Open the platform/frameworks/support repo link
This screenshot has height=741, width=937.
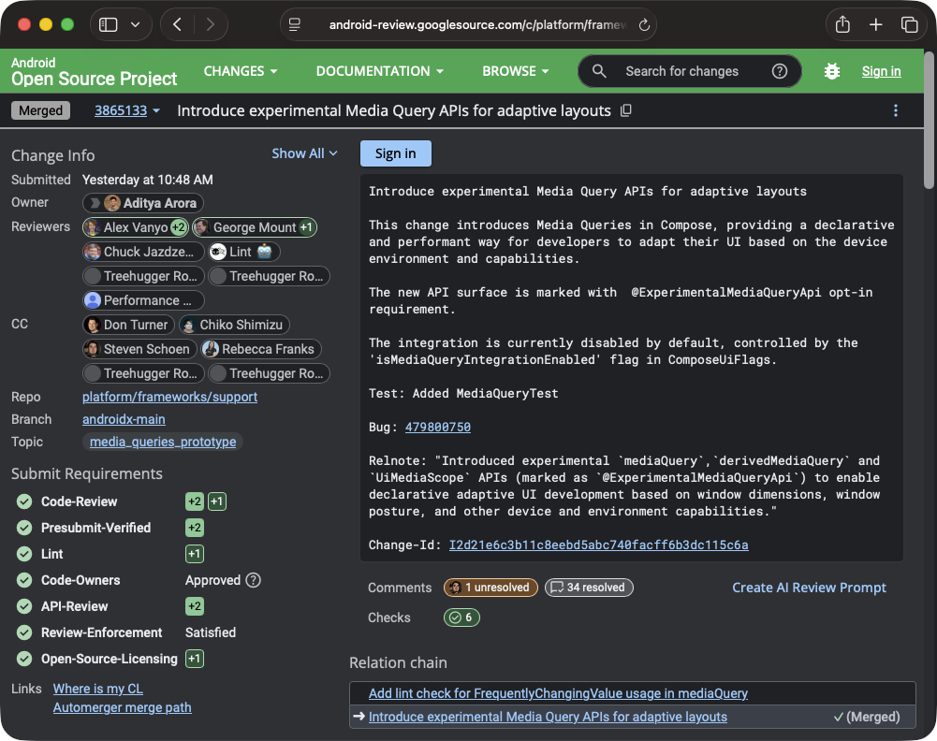click(x=169, y=397)
